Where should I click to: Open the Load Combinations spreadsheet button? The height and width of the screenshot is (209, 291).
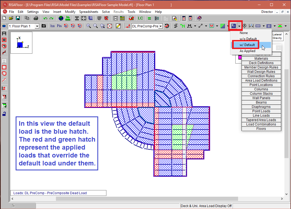[x=261, y=124]
